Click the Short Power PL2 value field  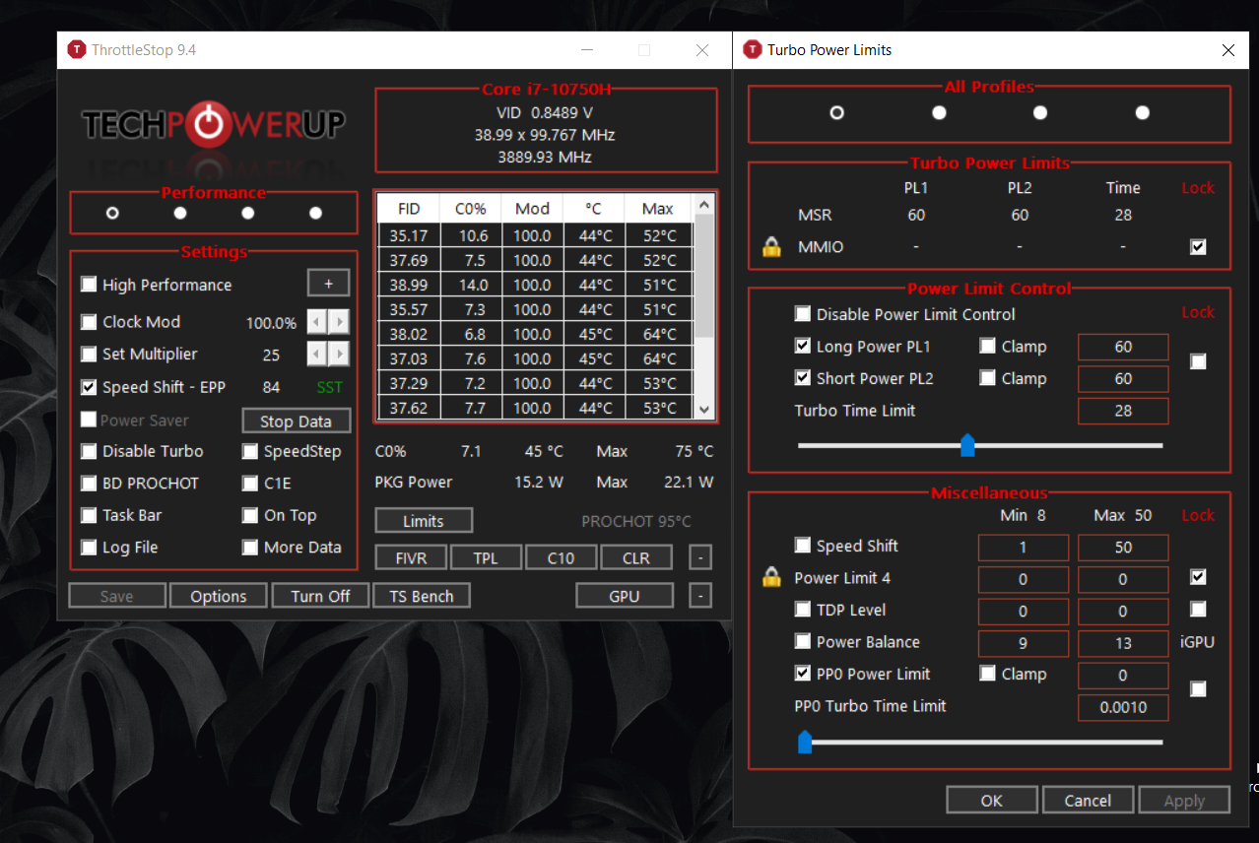1123,378
